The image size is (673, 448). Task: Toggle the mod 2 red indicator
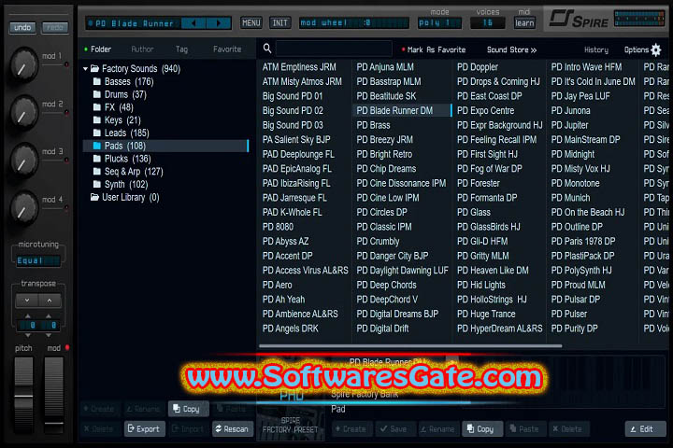[66, 112]
